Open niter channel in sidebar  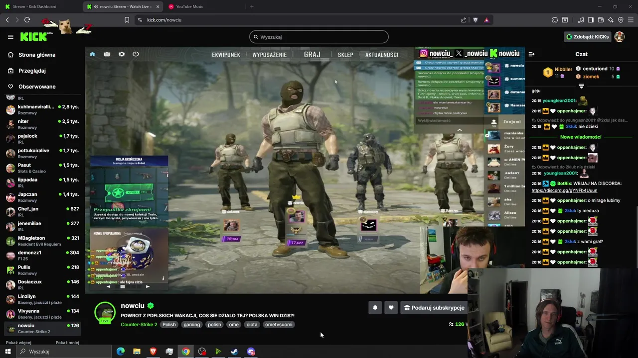42,124
